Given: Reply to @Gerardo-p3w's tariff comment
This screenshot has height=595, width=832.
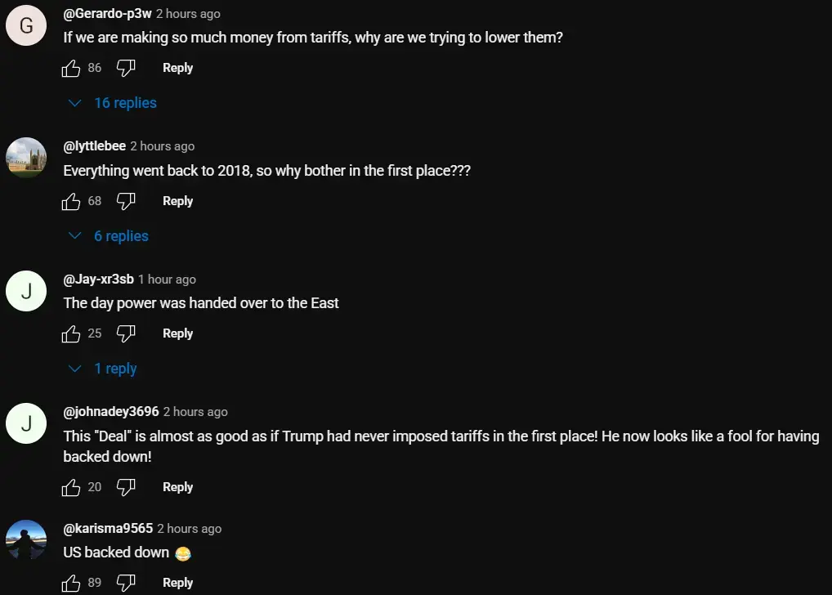Looking at the screenshot, I should (177, 68).
